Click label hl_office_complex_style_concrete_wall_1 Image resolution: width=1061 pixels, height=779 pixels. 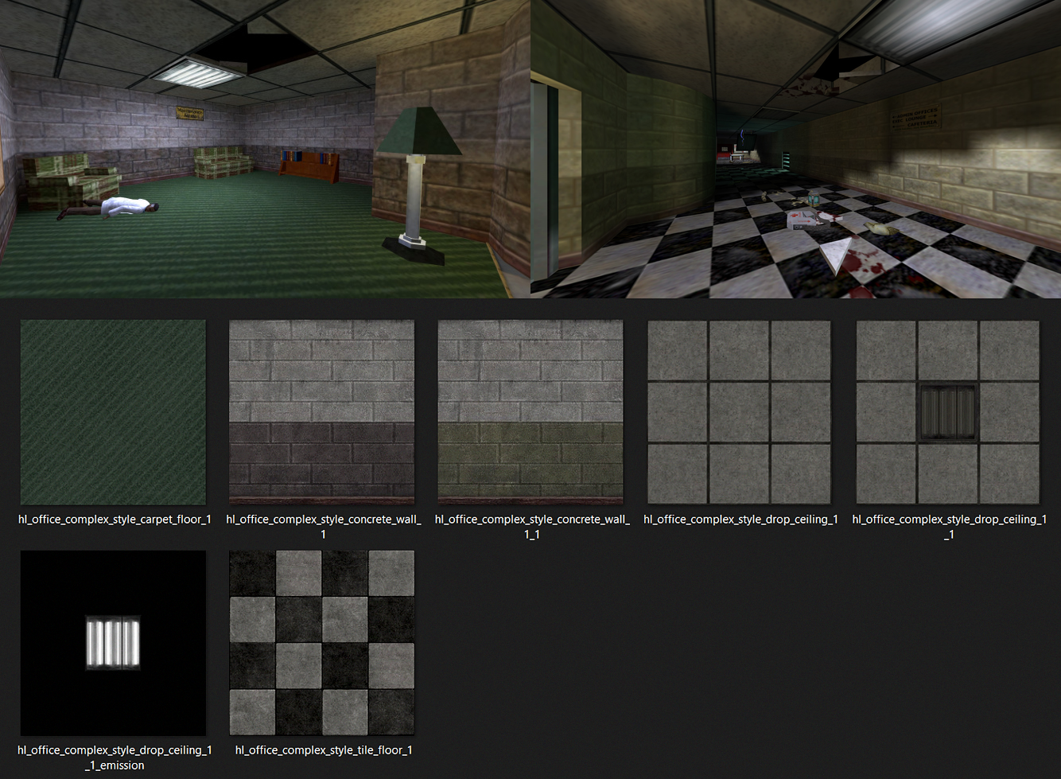click(324, 527)
